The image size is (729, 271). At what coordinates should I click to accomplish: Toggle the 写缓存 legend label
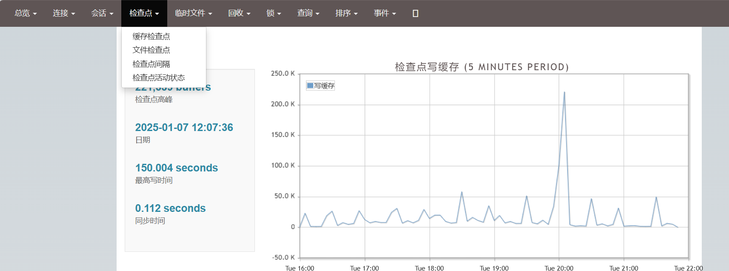tap(324, 86)
